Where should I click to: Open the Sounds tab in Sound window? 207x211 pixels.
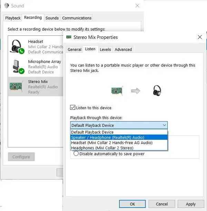pyautogui.click(x=52, y=18)
